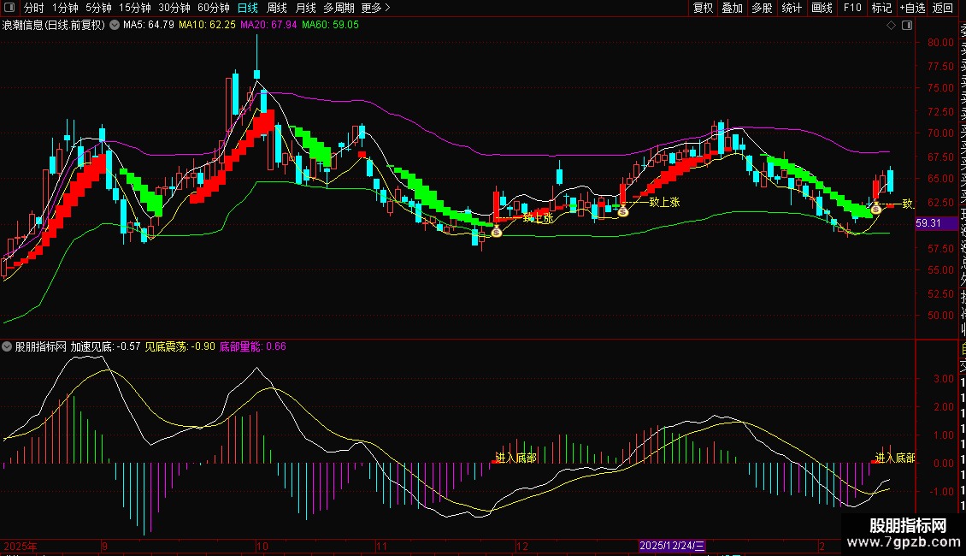Click the 2025/12/24/三 date marker
Image resolution: width=966 pixels, height=556 pixels.
pyautogui.click(x=672, y=546)
